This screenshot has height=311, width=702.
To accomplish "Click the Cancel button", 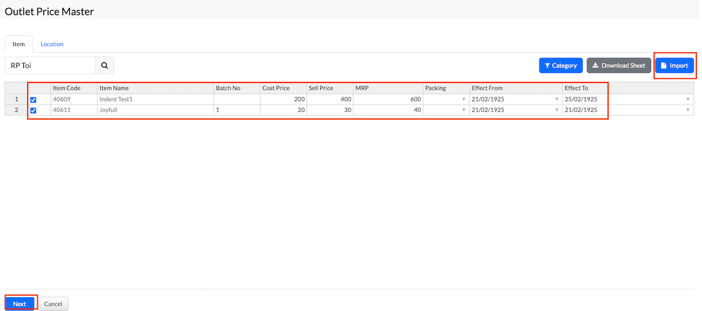I will click(54, 304).
